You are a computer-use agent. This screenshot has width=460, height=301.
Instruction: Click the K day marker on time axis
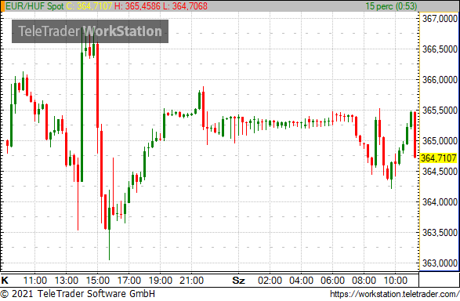(x=5, y=281)
